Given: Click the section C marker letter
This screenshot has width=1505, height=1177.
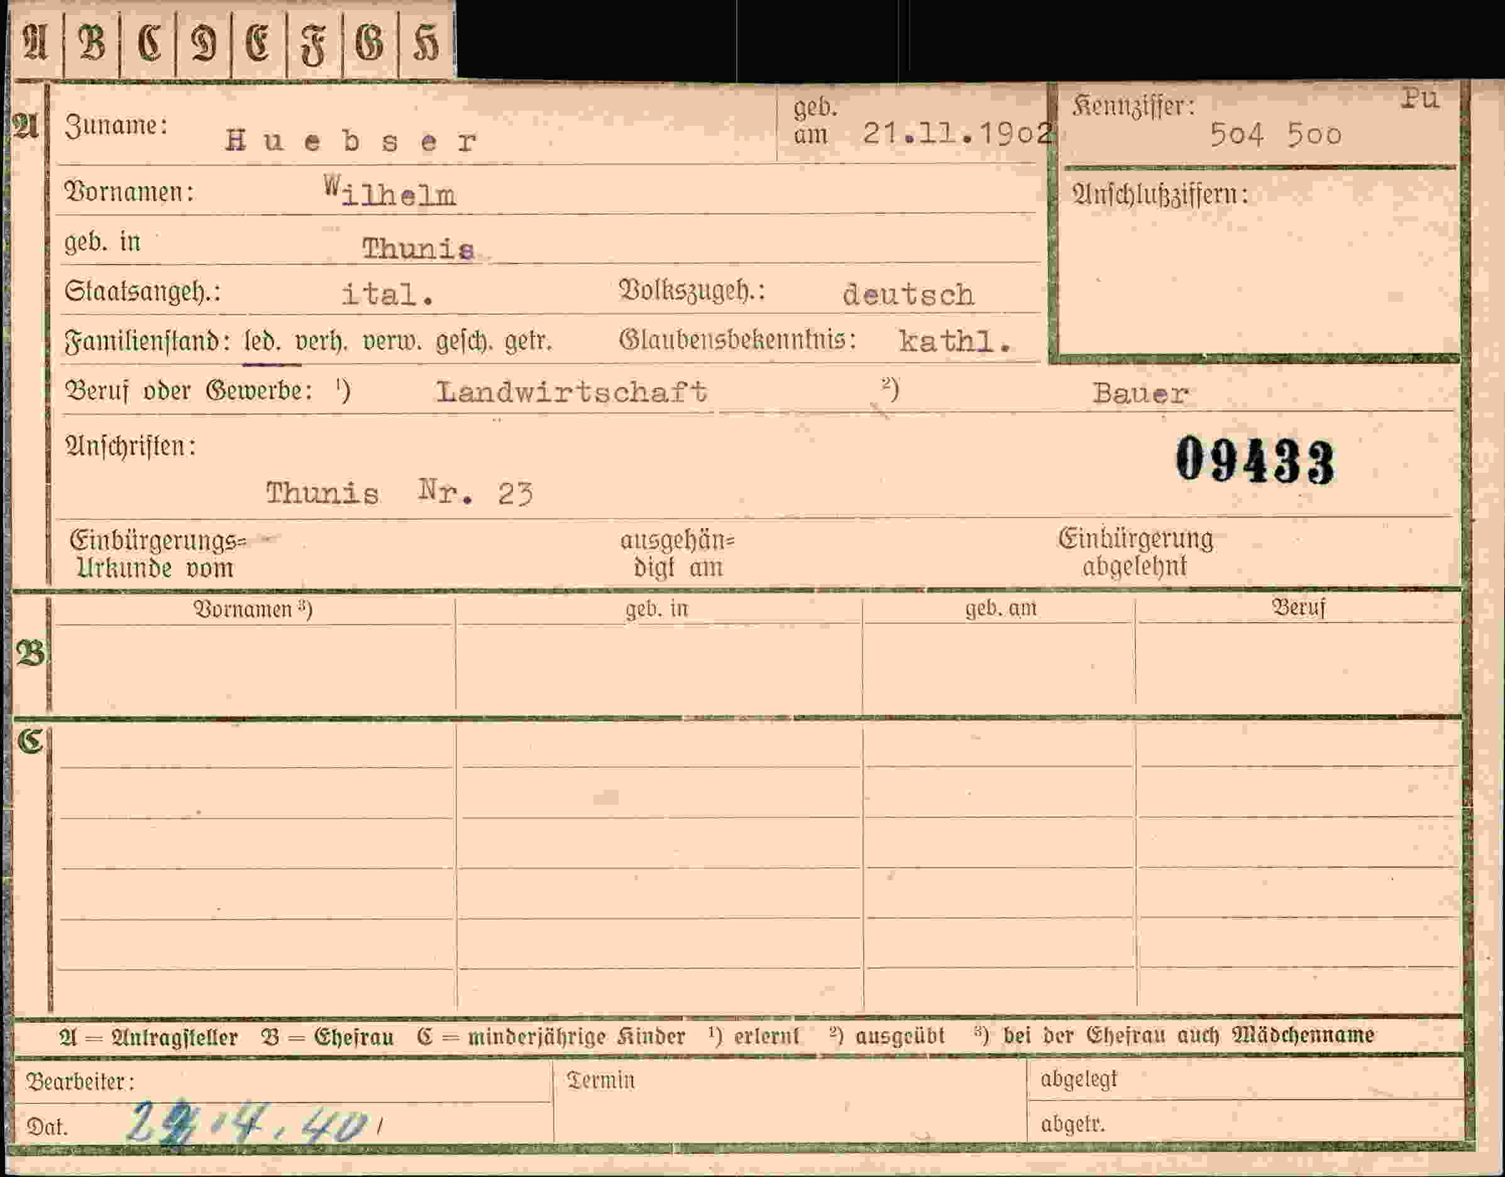Looking at the screenshot, I should click(x=30, y=741).
